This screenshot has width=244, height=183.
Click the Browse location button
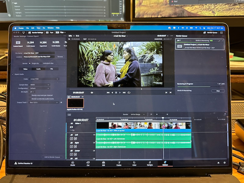pos(60,57)
